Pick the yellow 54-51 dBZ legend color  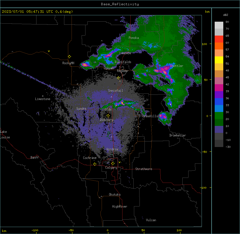pos(219,60)
